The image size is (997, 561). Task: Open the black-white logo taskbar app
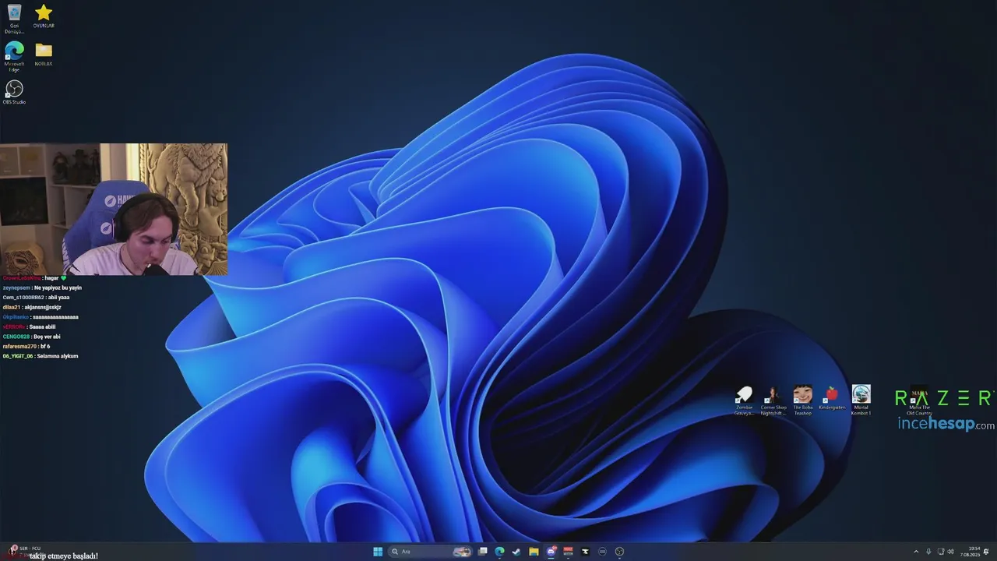[585, 552]
